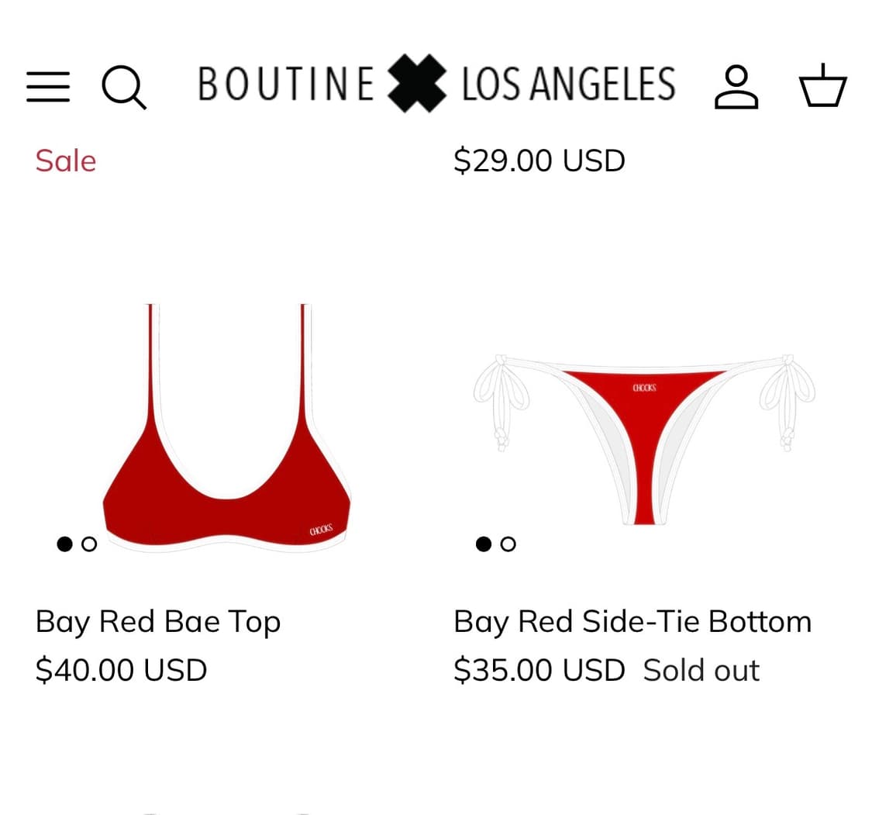This screenshot has width=872, height=815.
Task: Click the Sold out label
Action: tap(701, 670)
